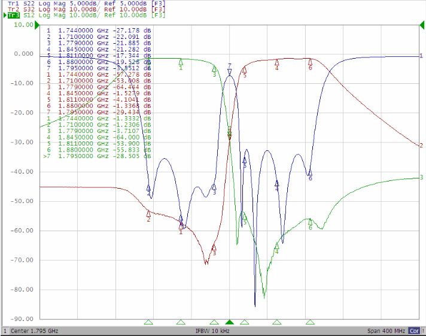
Task: Click the rightmost hollow marker triangle on frequency axis
Action: click(310, 322)
